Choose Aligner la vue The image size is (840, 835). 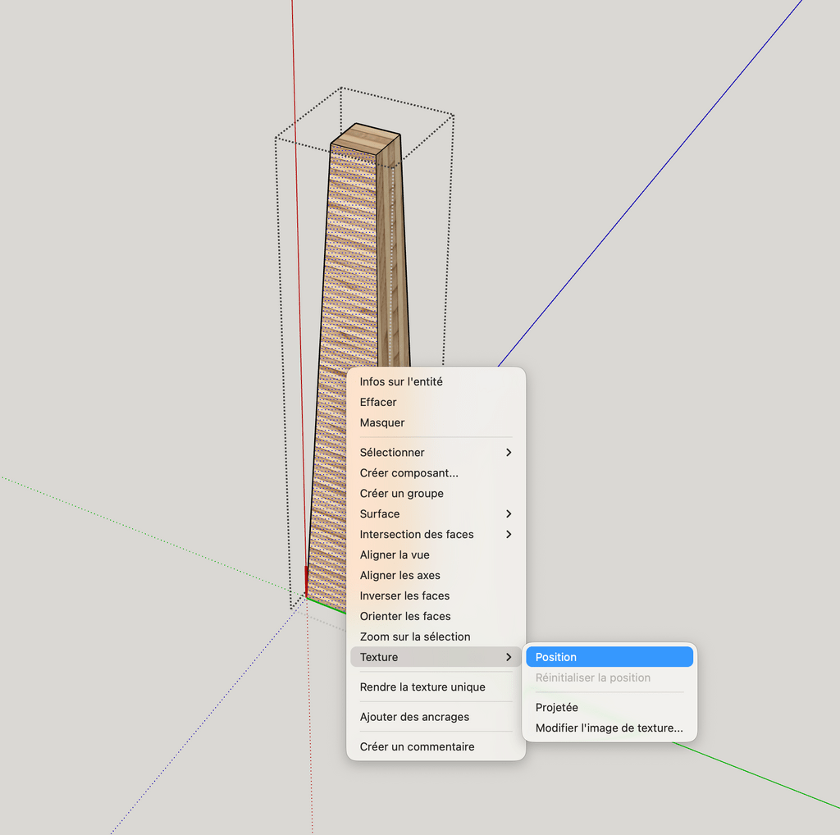click(395, 554)
